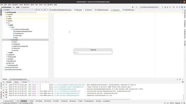This screenshot has height=104, width=186.
Task: Expand the .gradle folder
Action: (5, 14)
